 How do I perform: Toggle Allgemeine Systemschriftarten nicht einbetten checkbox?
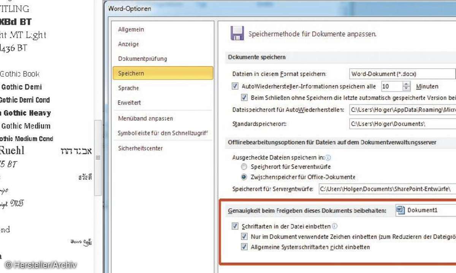244,247
